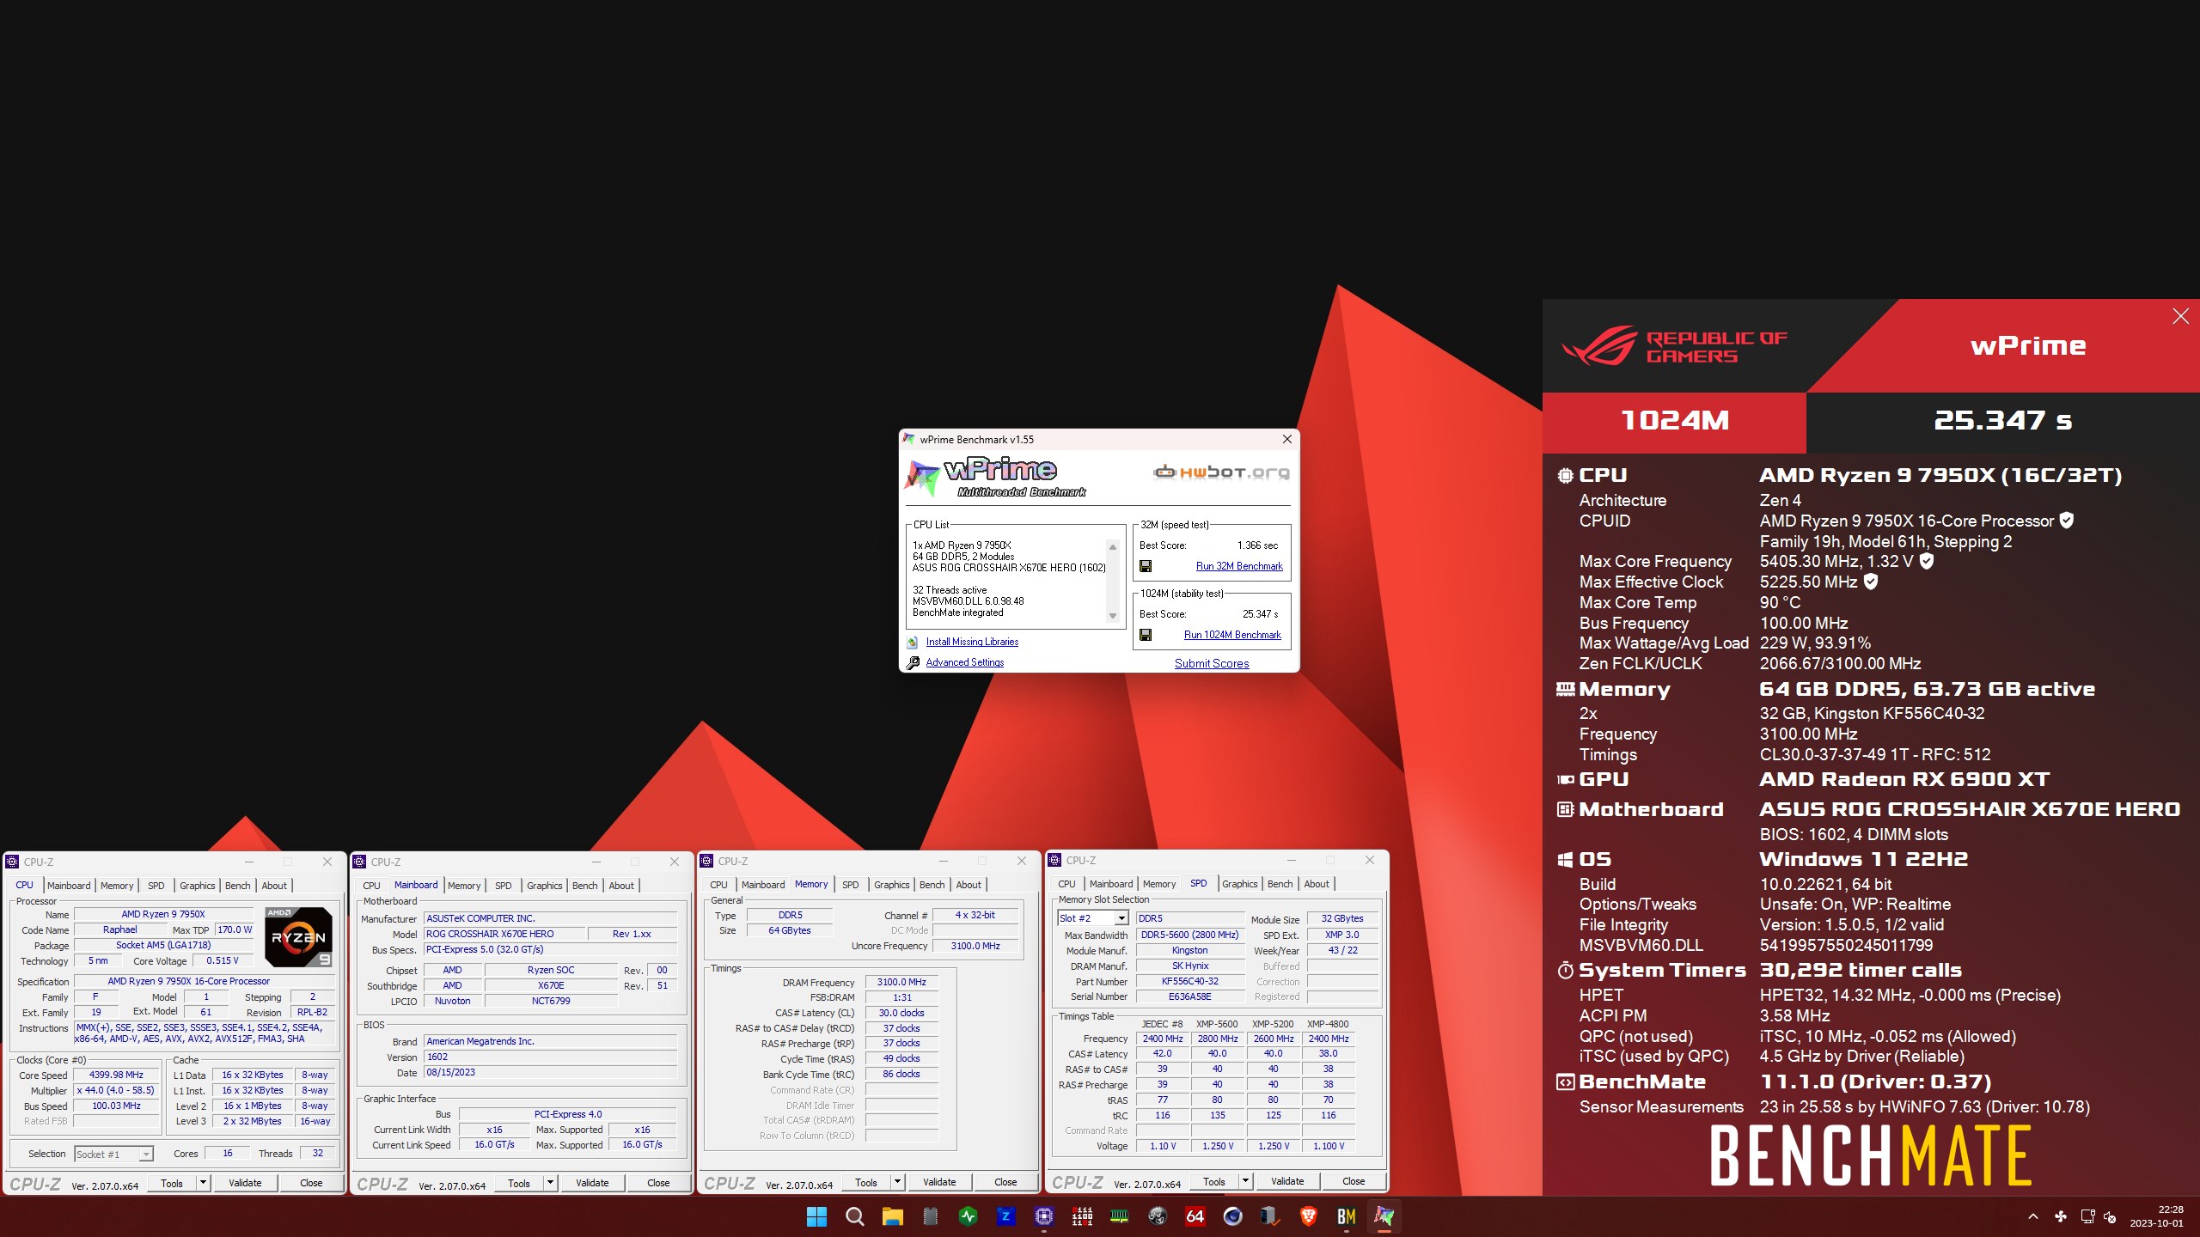Screen dimensions: 2200x1237
Task: Click Tools button in CPU-Z Memory window
Action: pyautogui.click(x=866, y=1182)
